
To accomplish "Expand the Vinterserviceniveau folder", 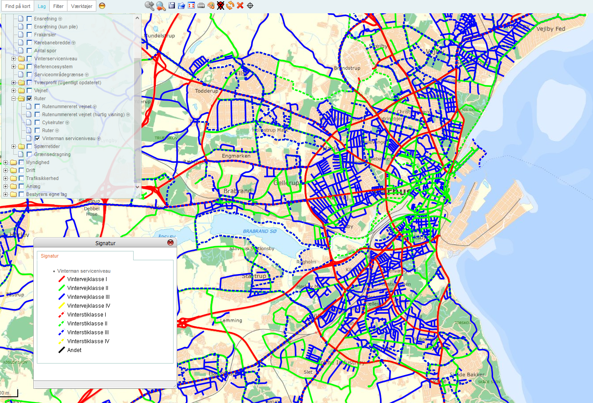I will click(13, 59).
